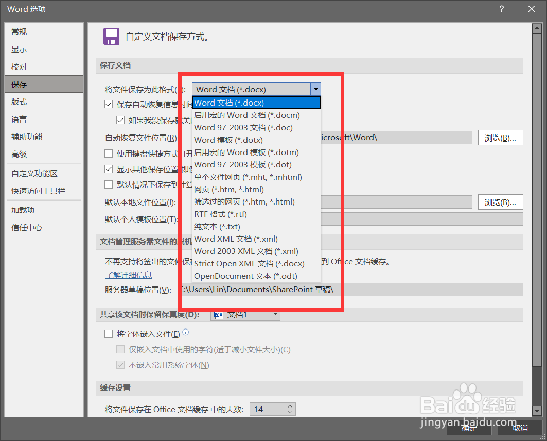
Task: Open the 快速访问工具栏 category
Action: 44,191
